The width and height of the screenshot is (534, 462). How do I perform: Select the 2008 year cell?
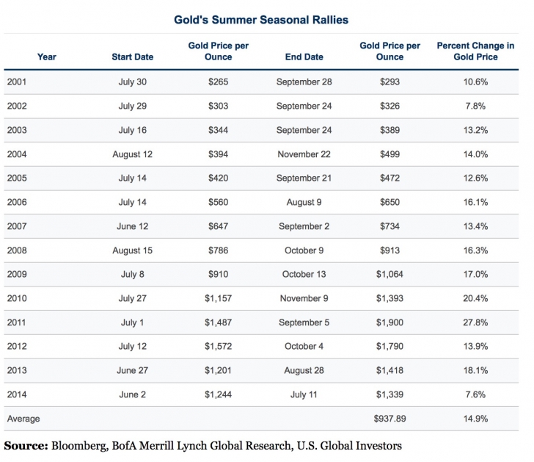(17, 250)
